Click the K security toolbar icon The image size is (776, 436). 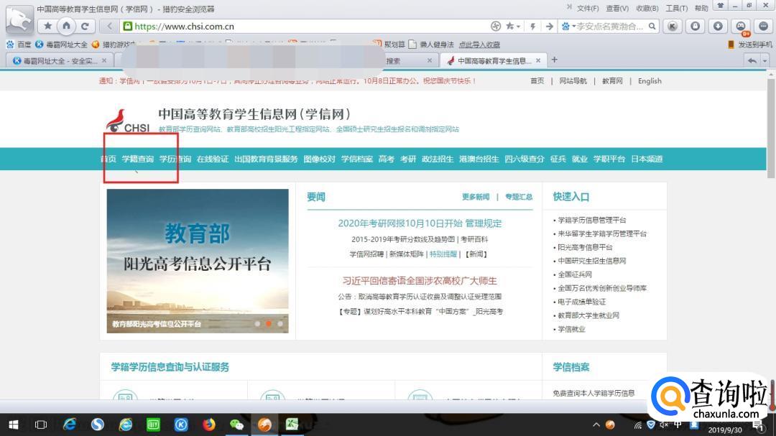(x=672, y=27)
